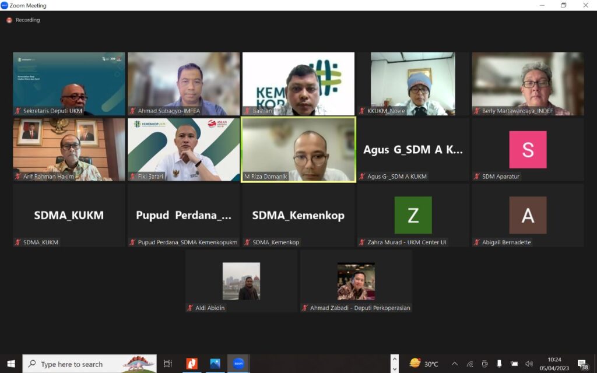Open the Zoom app in the taskbar
The width and height of the screenshot is (597, 373).
[238, 364]
